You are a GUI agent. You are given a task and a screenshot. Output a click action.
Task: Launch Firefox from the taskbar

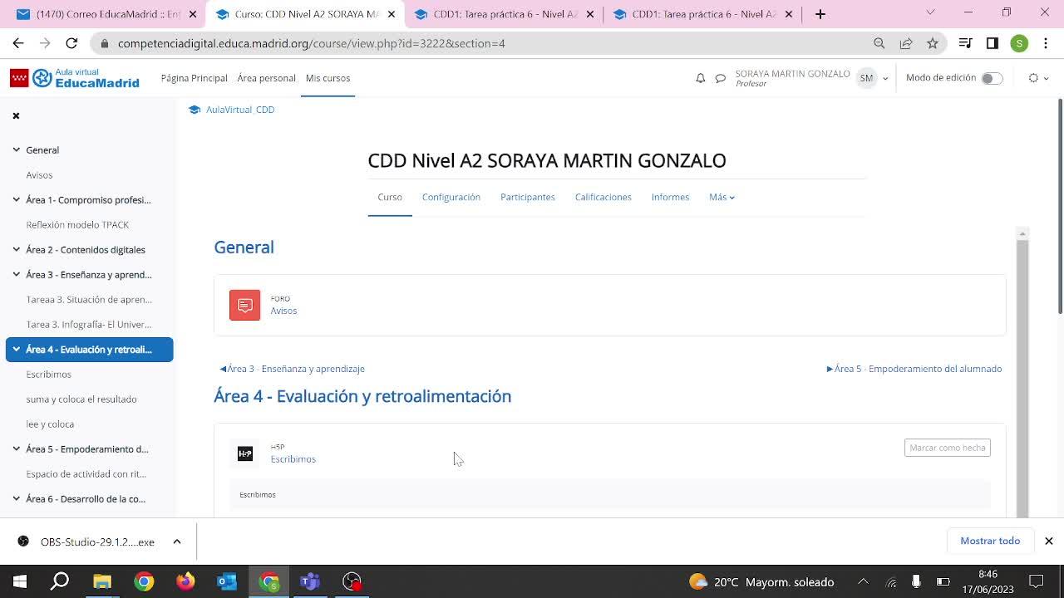[x=185, y=581]
